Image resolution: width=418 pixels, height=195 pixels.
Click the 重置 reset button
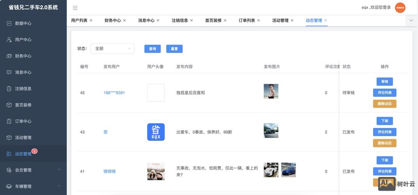174,49
